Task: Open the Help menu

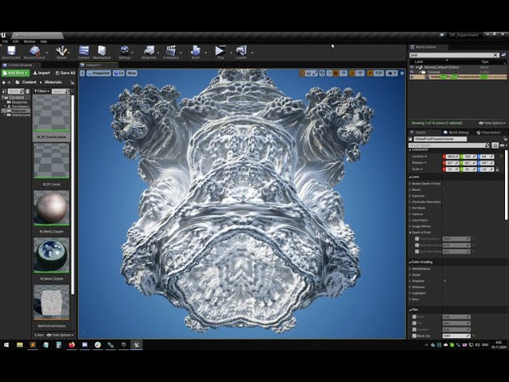Action: point(44,41)
